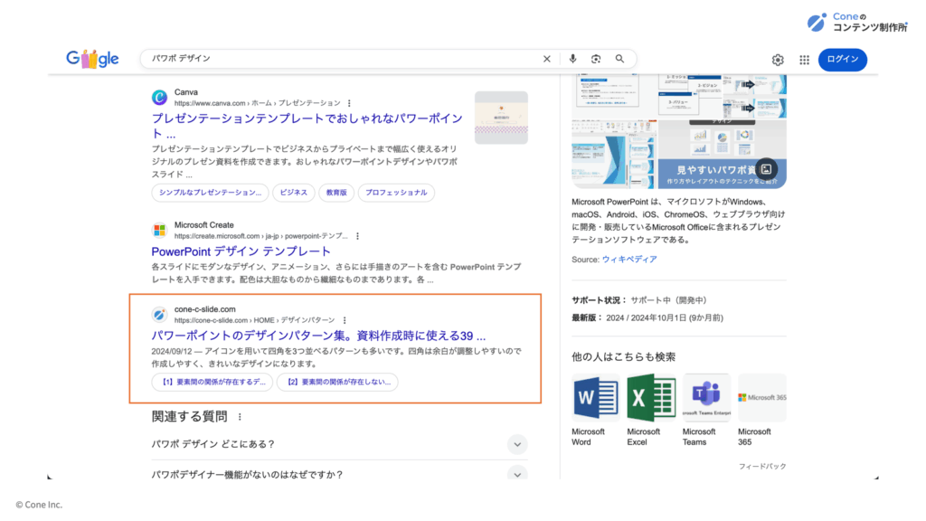
Task: Click the create.microsoft.com URL breadcrumb
Action: [x=261, y=236]
